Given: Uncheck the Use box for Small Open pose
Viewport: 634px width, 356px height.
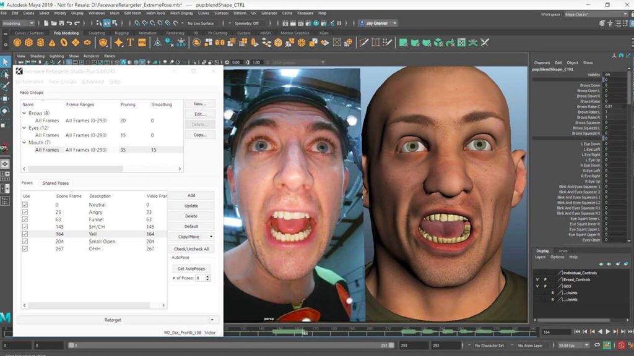Looking at the screenshot, I should pyautogui.click(x=25, y=242).
